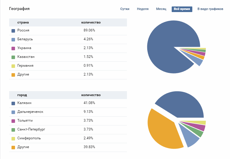The height and width of the screenshot is (159, 230).
Task: Click the orange Другие slice in city pie
Action: click(163, 129)
